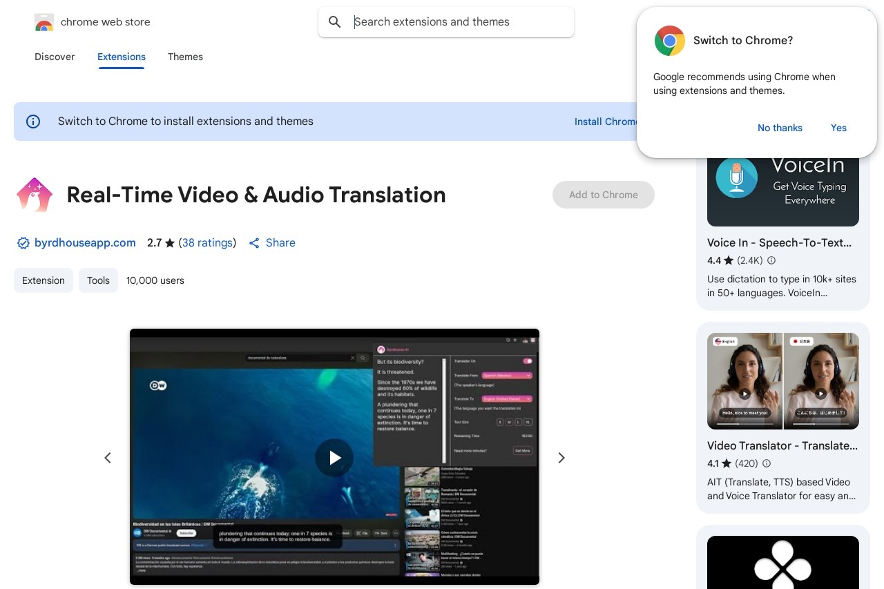Image resolution: width=884 pixels, height=589 pixels.
Task: Show the next screenshot with right arrow
Action: click(561, 458)
